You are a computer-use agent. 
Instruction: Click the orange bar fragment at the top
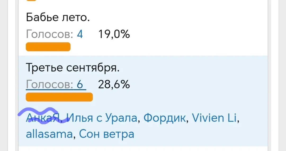pyautogui.click(x=31, y=1)
